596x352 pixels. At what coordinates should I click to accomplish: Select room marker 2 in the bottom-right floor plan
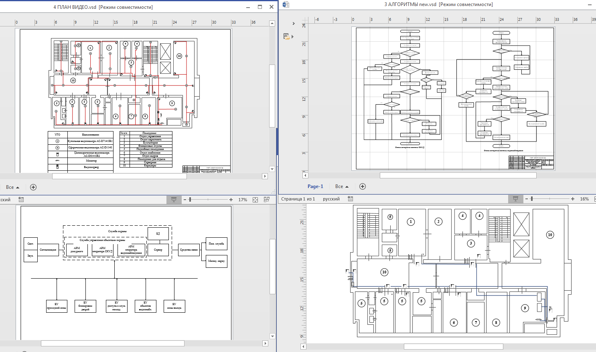point(438,221)
